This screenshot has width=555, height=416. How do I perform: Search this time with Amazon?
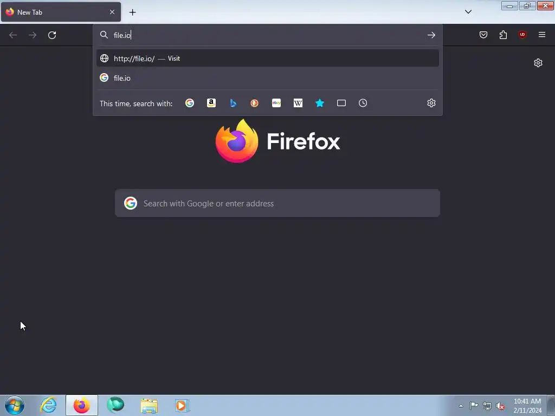coord(211,103)
